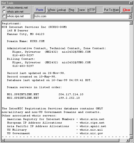Image resolution: width=134 pixels, height=143 pixels.
Task: Click 'European IP Address Allocations' text
Action: (34, 123)
